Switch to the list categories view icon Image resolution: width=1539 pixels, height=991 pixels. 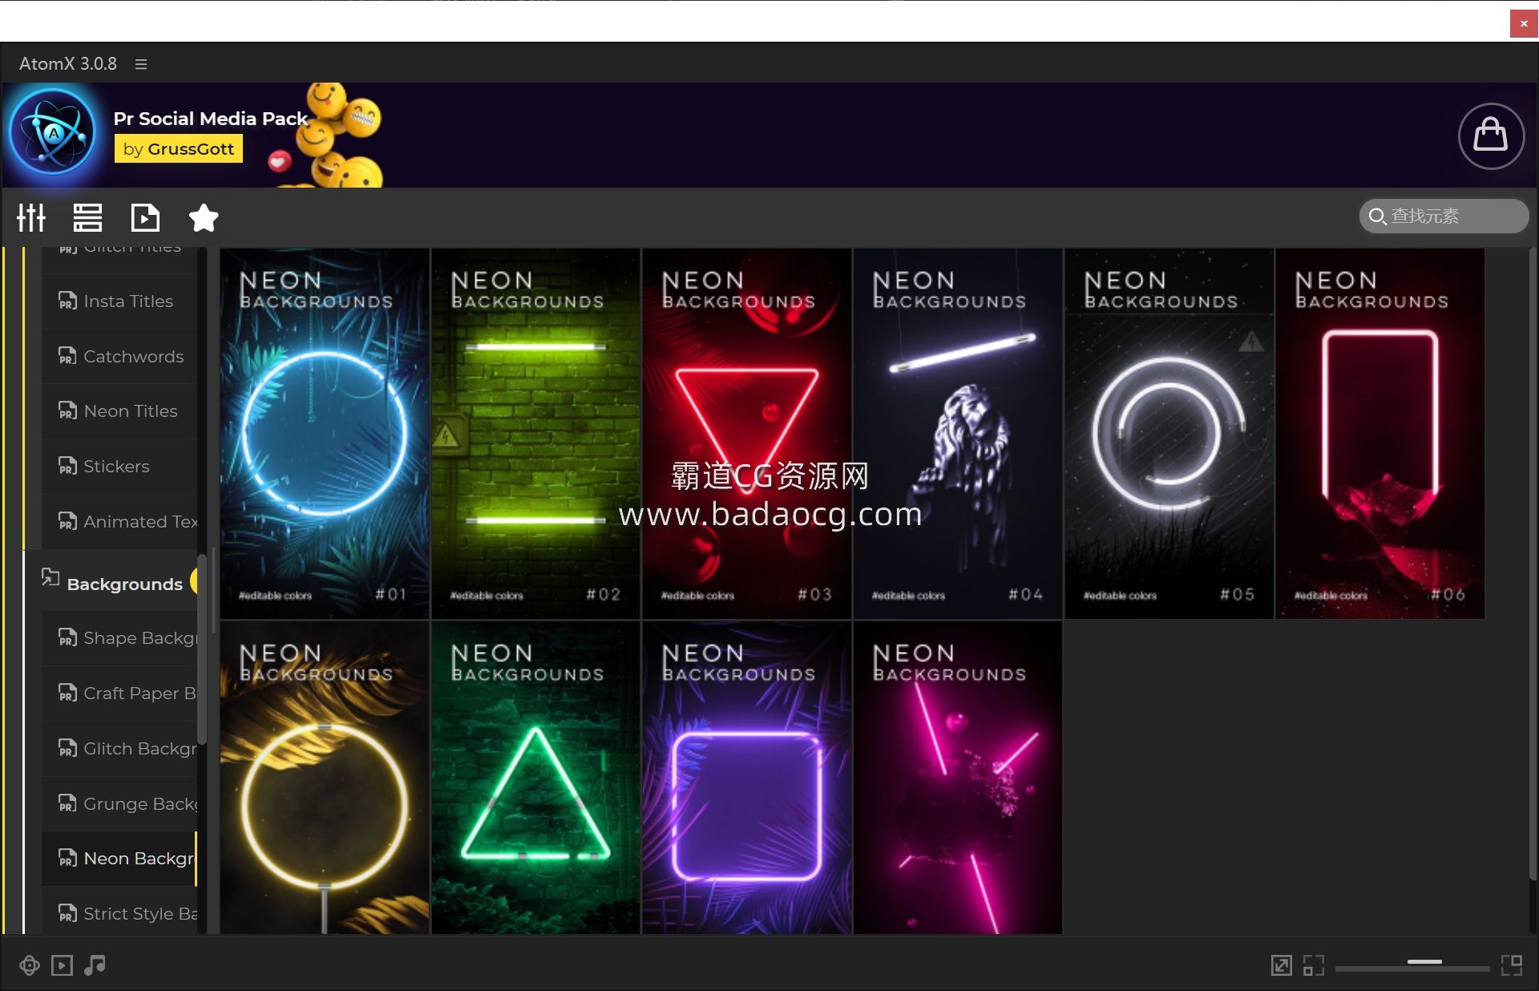click(x=87, y=217)
